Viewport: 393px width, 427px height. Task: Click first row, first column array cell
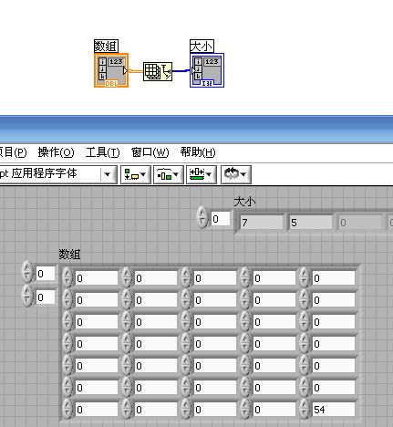click(x=96, y=278)
